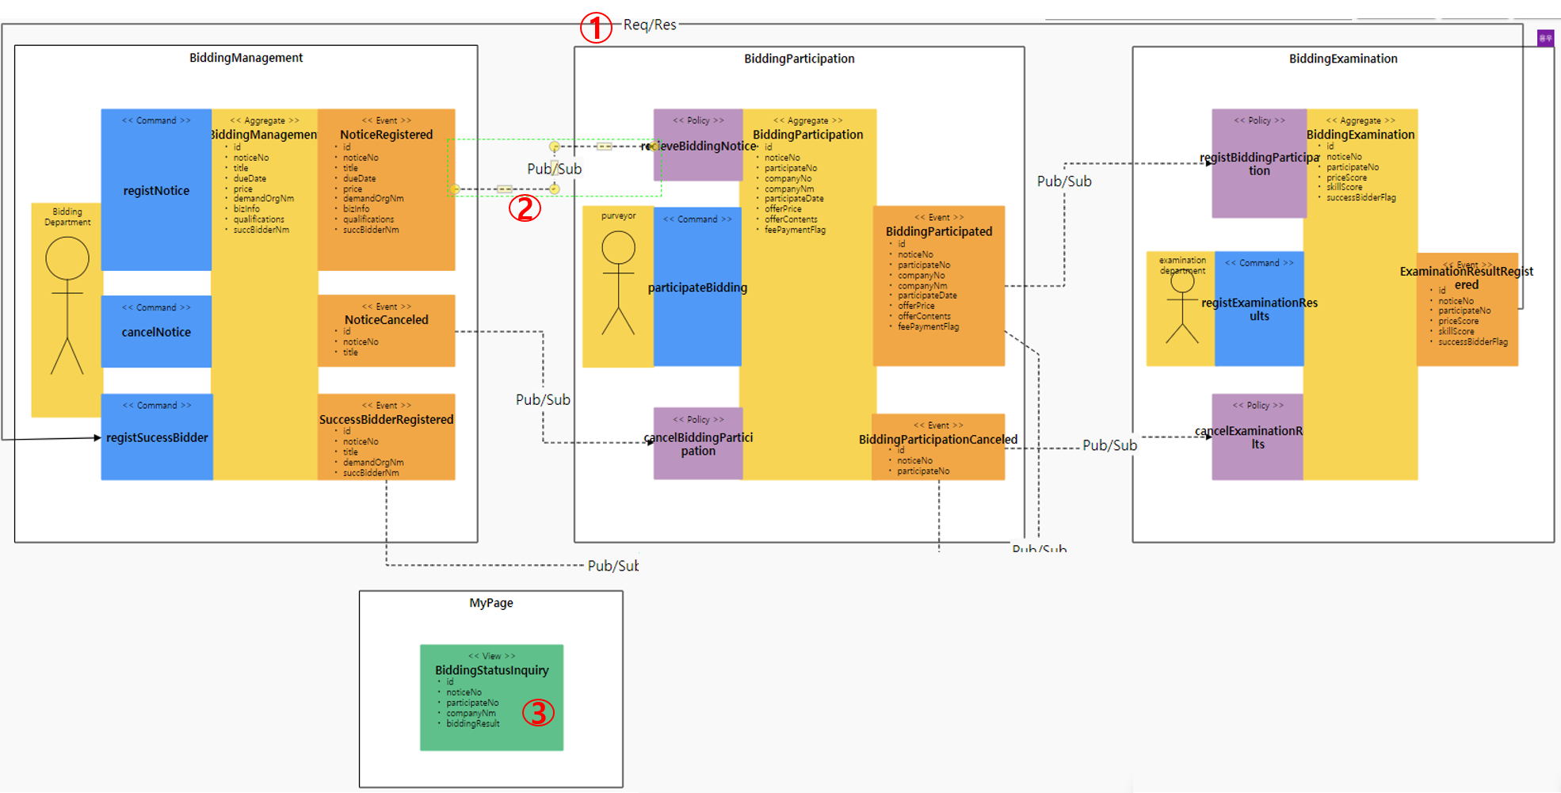Image resolution: width=1561 pixels, height=793 pixels.
Task: Select the purveyor actor figure
Action: 618,286
